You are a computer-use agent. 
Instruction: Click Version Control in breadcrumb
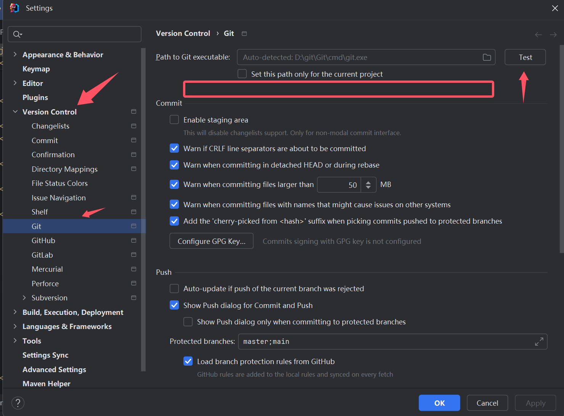183,33
